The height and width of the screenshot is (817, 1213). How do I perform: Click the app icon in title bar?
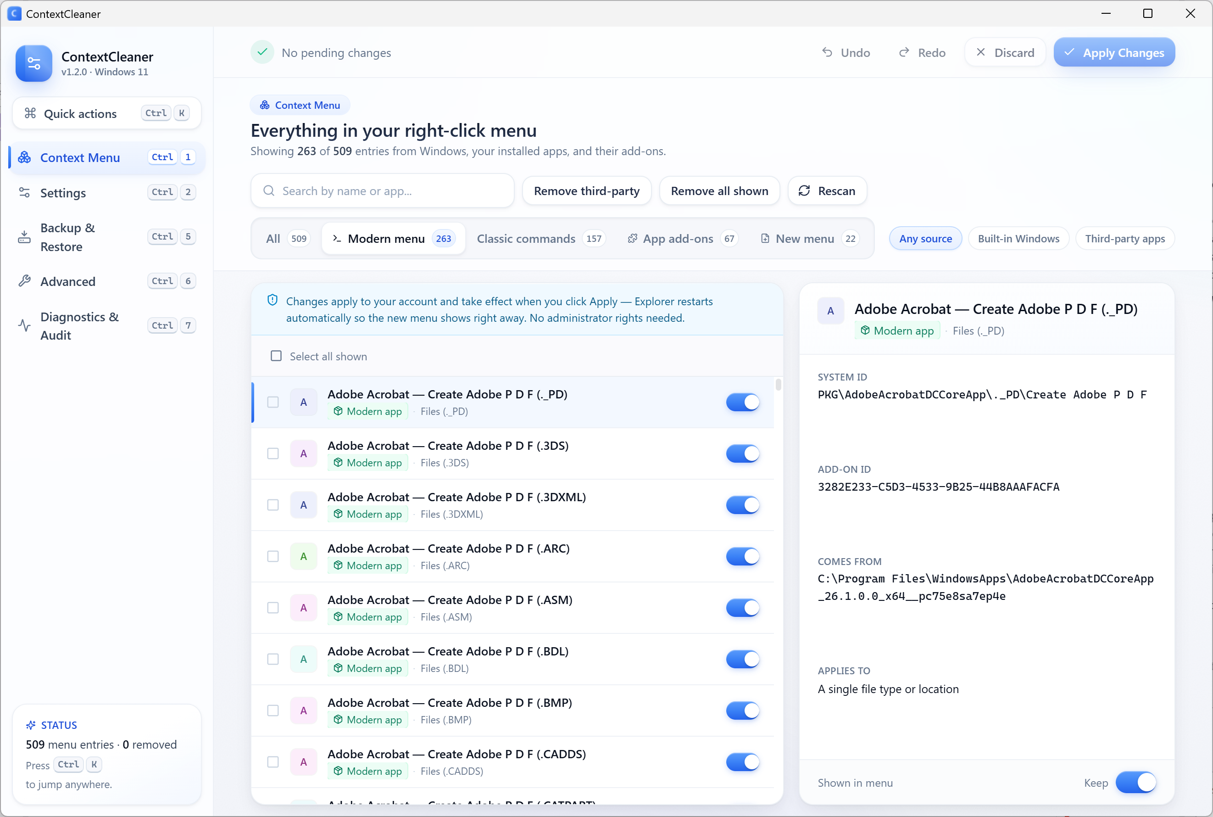[x=14, y=14]
